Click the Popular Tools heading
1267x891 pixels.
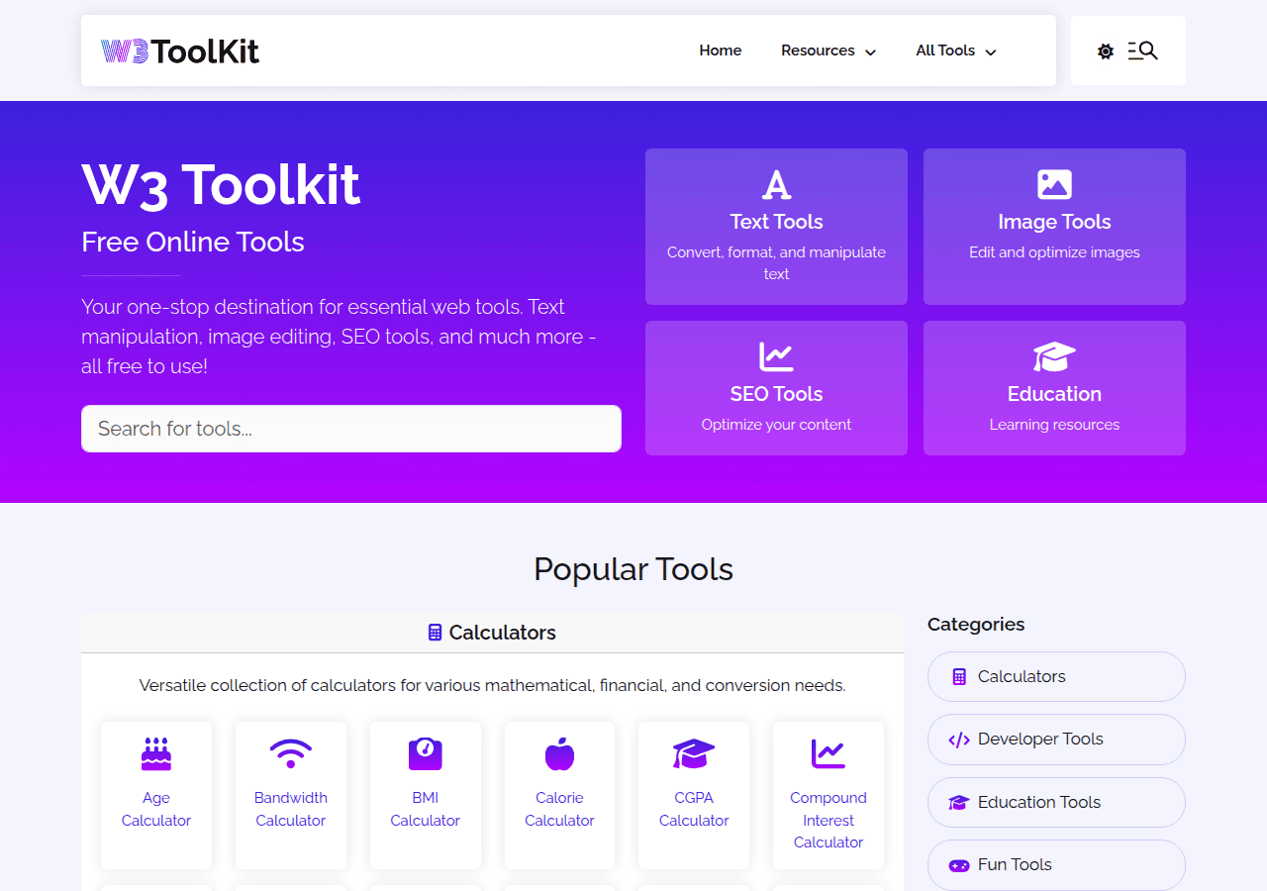point(633,569)
